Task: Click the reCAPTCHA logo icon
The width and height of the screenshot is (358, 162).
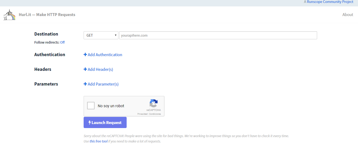Action: (x=154, y=103)
